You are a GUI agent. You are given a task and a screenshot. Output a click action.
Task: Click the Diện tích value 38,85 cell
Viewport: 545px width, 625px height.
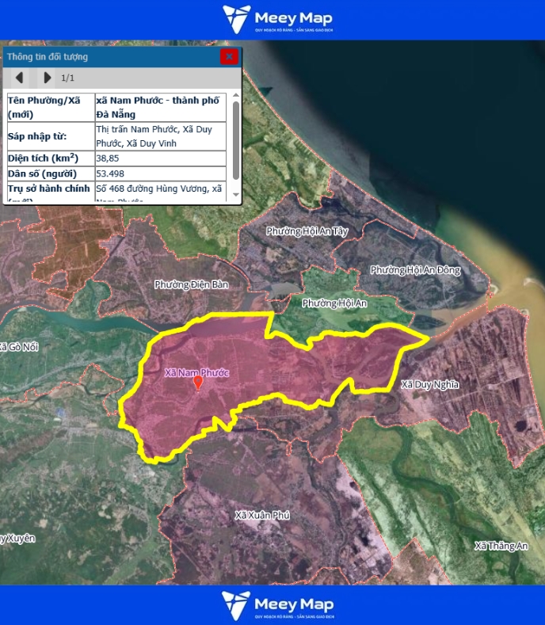click(x=161, y=158)
